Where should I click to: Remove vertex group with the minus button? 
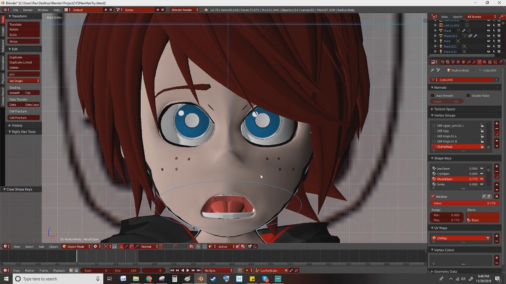[497, 129]
